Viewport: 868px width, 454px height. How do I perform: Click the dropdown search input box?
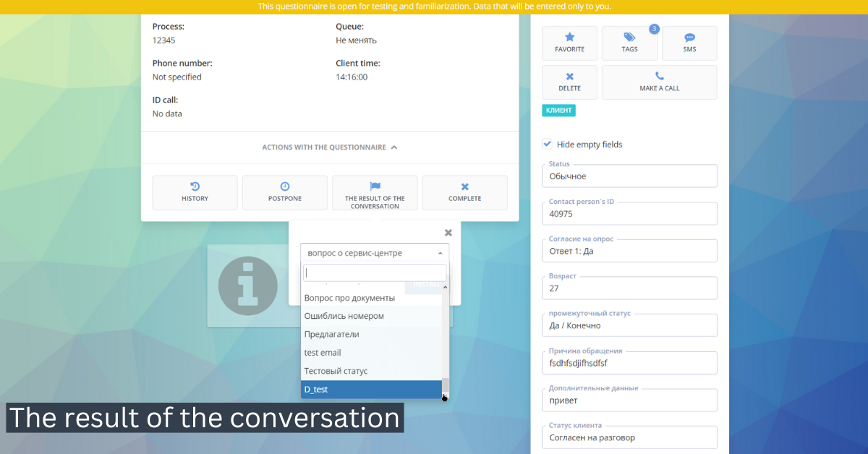pyautogui.click(x=375, y=273)
